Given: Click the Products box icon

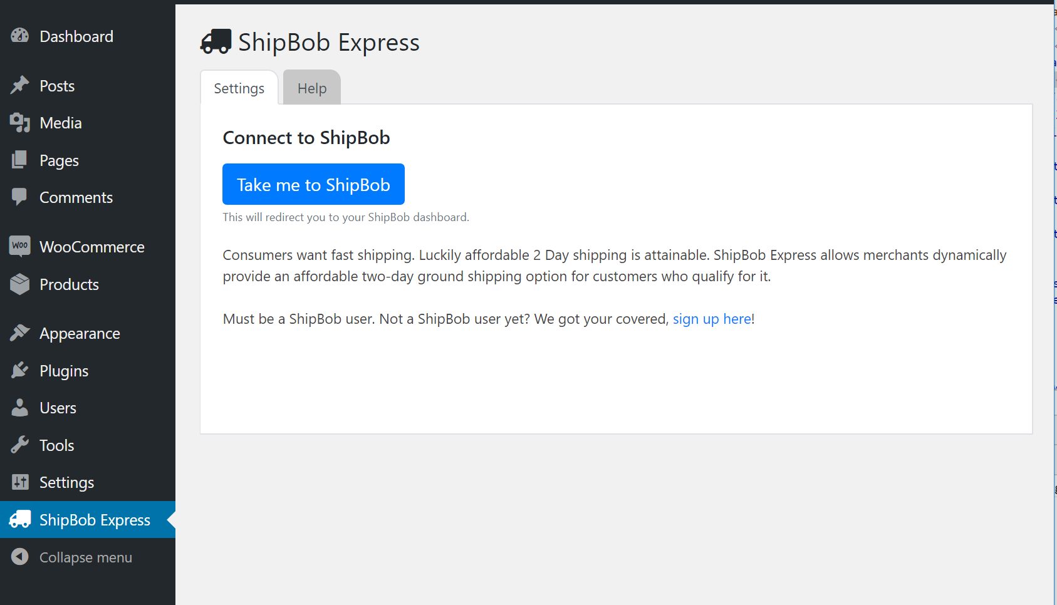Looking at the screenshot, I should (x=20, y=284).
